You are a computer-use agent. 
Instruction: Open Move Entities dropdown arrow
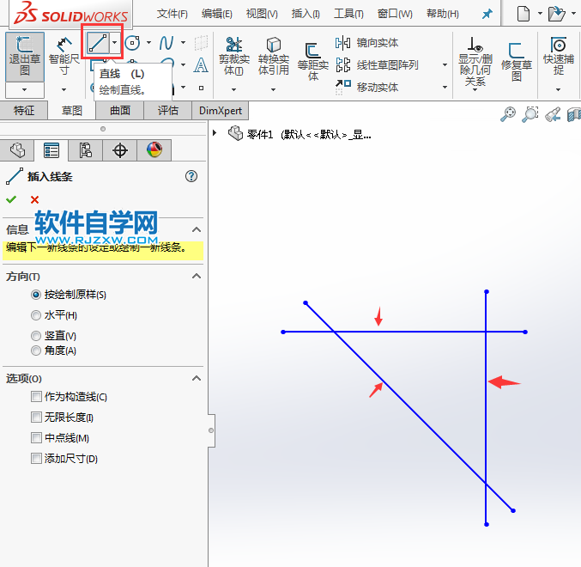pos(445,88)
